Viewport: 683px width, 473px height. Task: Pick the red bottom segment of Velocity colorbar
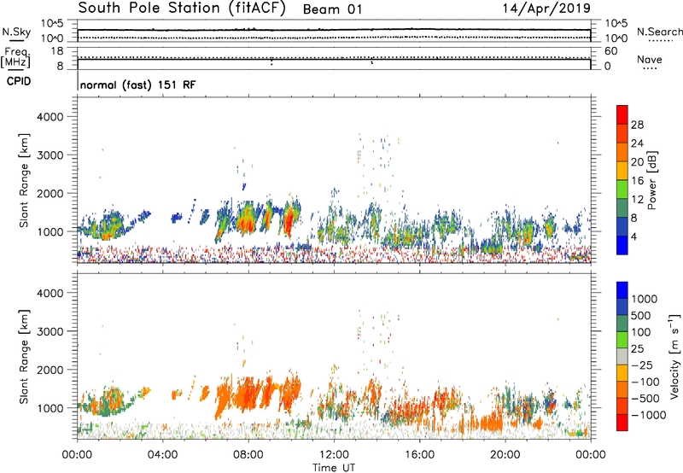coord(622,423)
